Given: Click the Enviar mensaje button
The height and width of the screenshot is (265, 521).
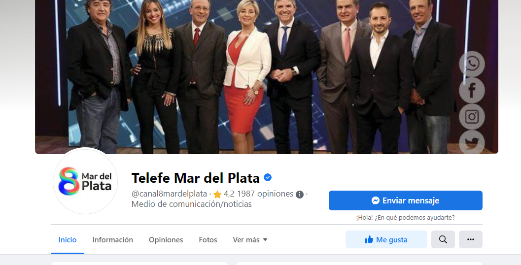Looking at the screenshot, I should pyautogui.click(x=405, y=200).
